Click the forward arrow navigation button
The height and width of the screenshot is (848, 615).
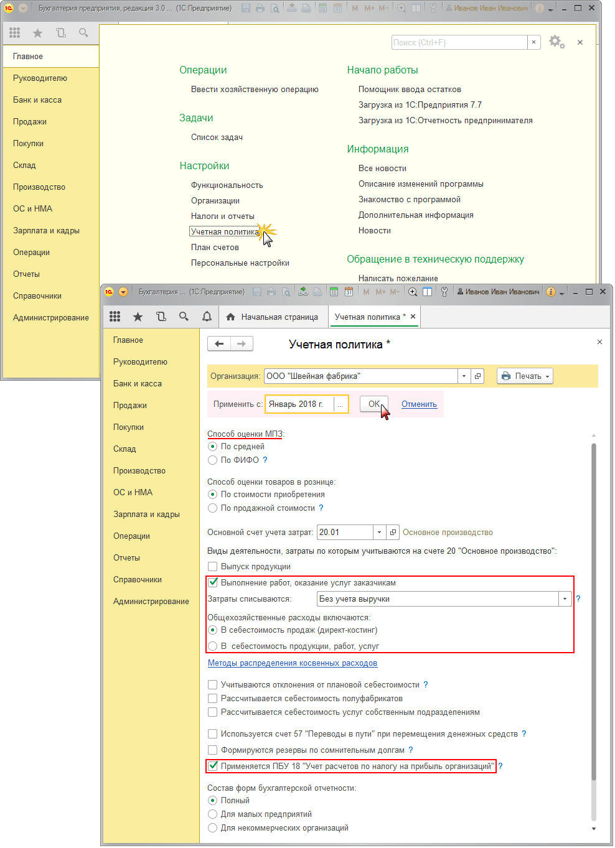242,343
